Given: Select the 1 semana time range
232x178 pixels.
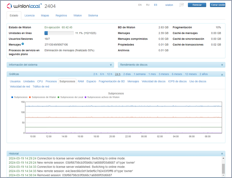Looking at the screenshot, I should tap(140, 74).
